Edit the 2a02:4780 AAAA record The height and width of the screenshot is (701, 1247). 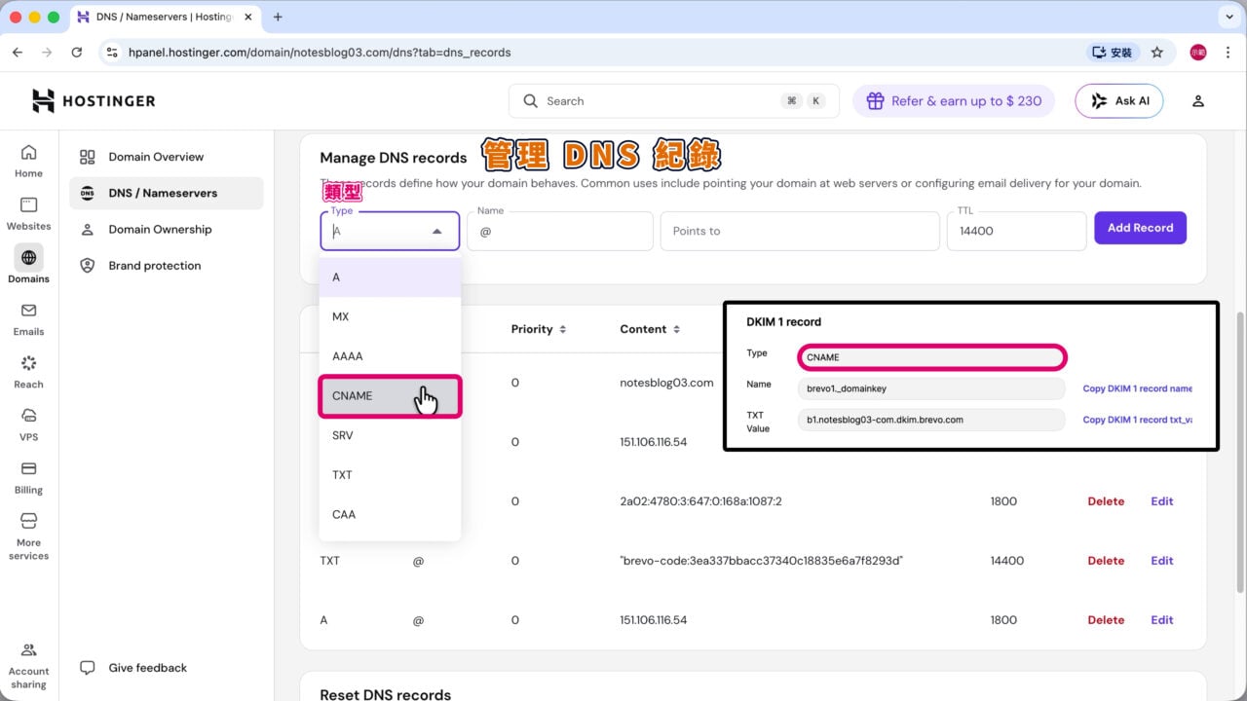[x=1162, y=501]
